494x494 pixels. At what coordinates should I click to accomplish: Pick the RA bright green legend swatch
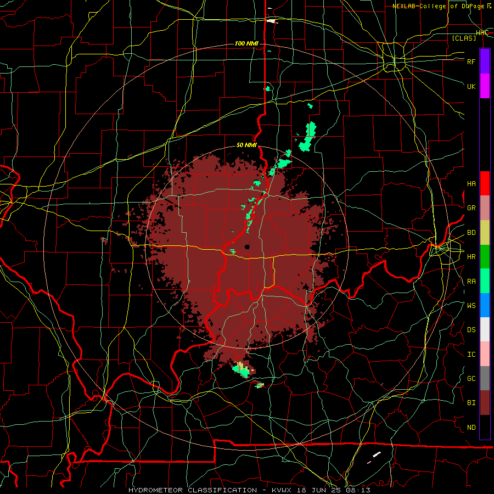coord(485,281)
